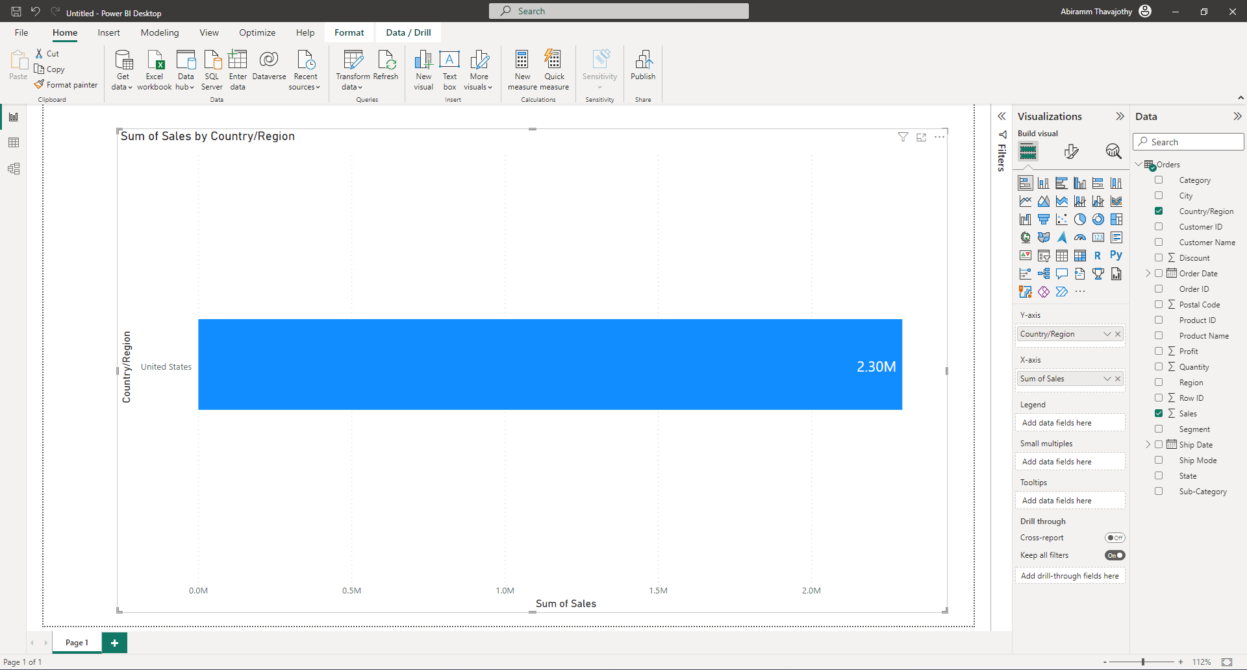Select the Donut chart visual type
The width and height of the screenshot is (1247, 670).
pos(1098,219)
